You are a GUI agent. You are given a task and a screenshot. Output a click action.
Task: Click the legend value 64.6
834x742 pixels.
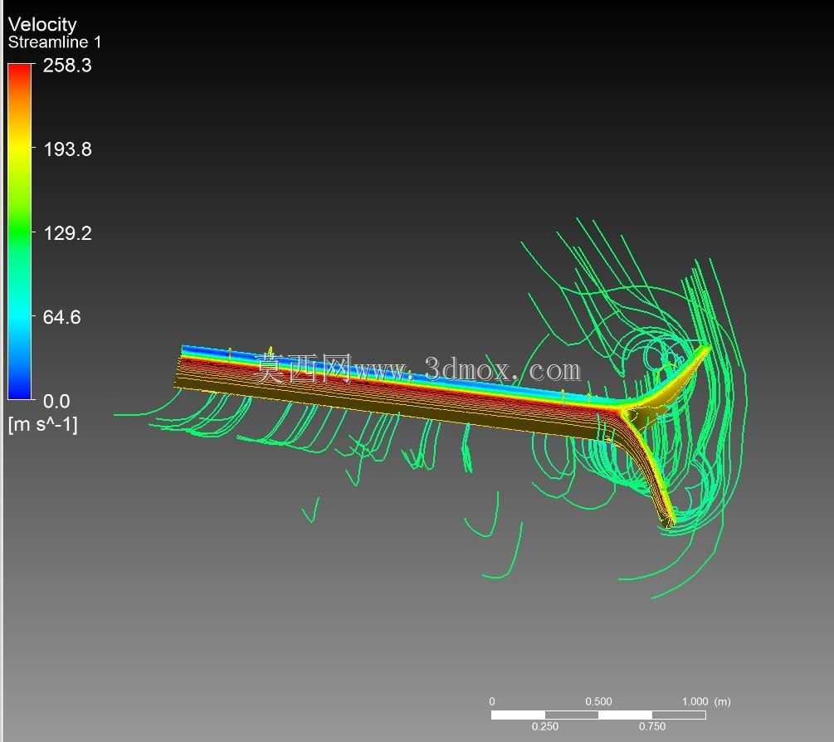click(61, 318)
